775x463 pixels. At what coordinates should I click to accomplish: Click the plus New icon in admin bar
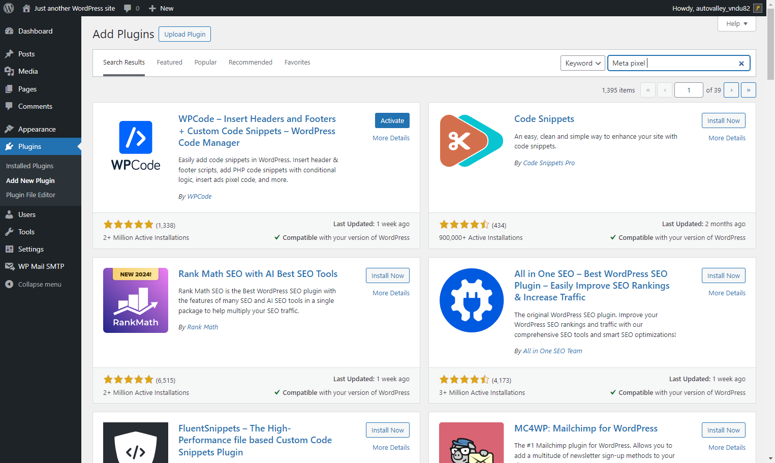pyautogui.click(x=152, y=8)
